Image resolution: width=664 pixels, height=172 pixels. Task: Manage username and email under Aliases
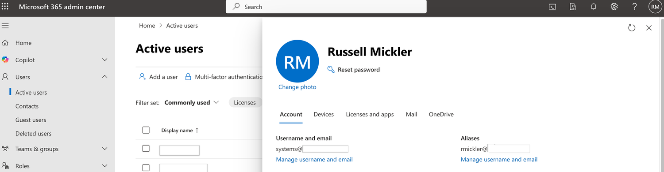pyautogui.click(x=499, y=160)
